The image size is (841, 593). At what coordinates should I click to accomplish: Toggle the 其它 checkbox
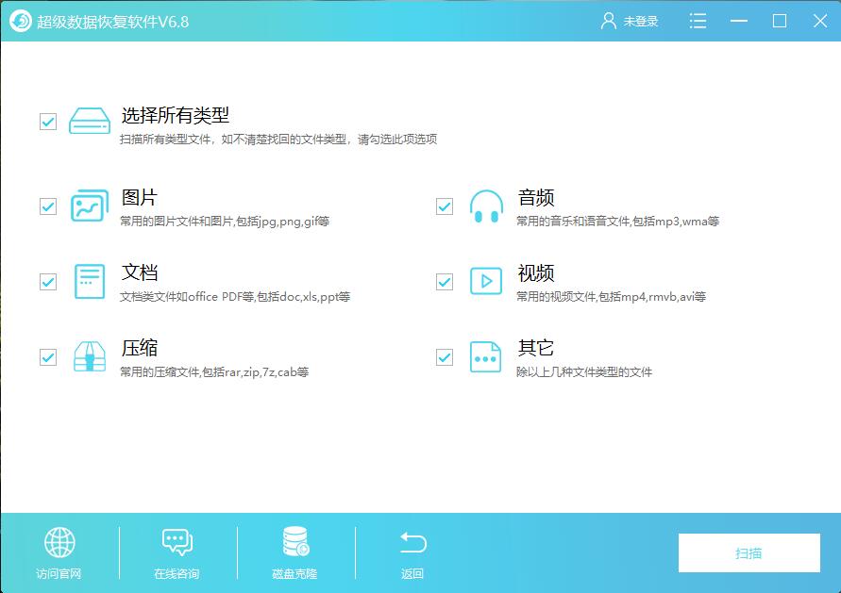point(445,357)
